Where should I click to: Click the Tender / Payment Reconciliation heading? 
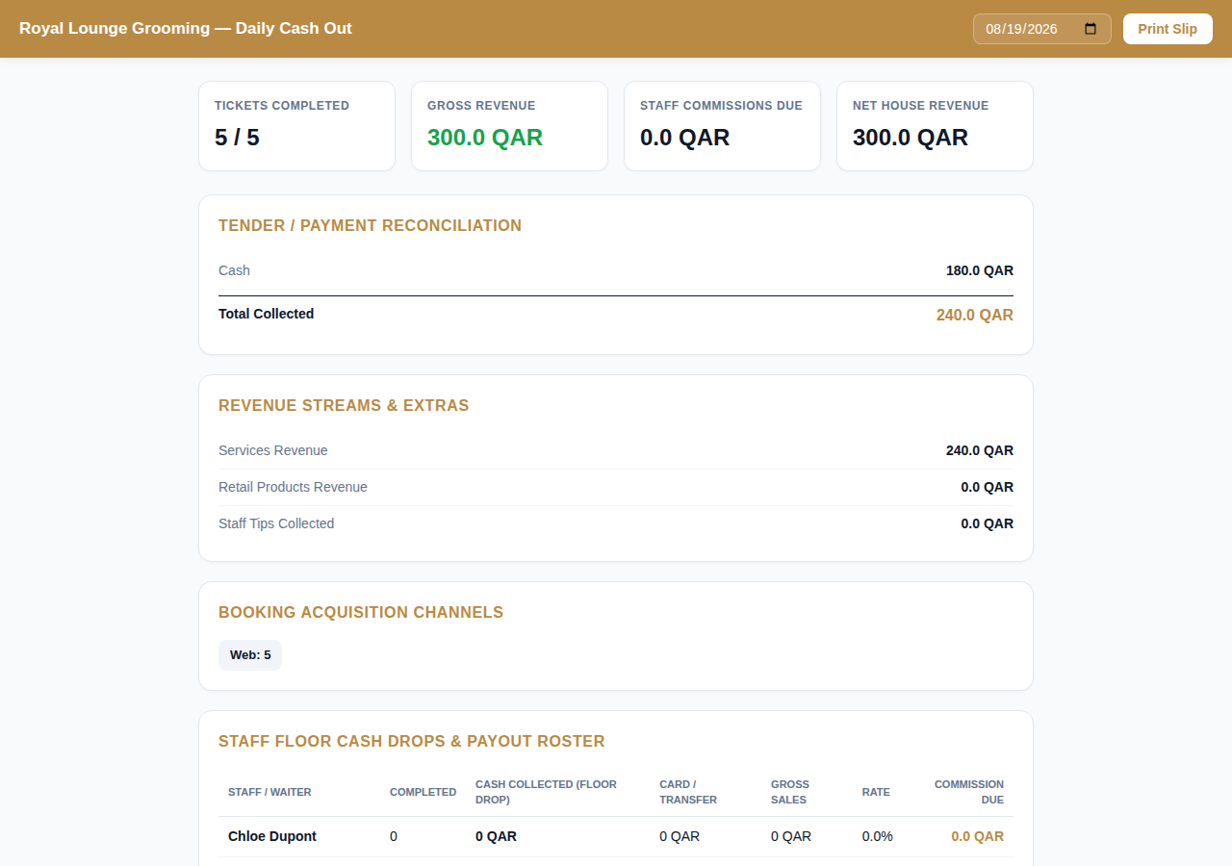[370, 225]
